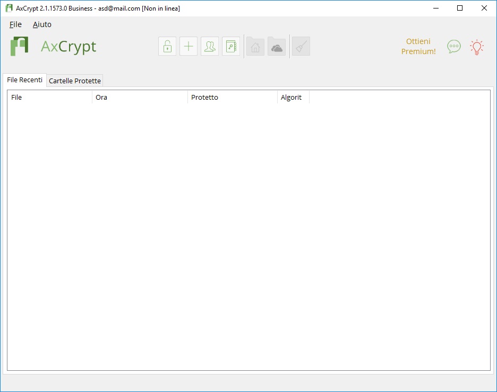The width and height of the screenshot is (497, 392).
Task: Open the key sharing people icon
Action: click(x=210, y=47)
